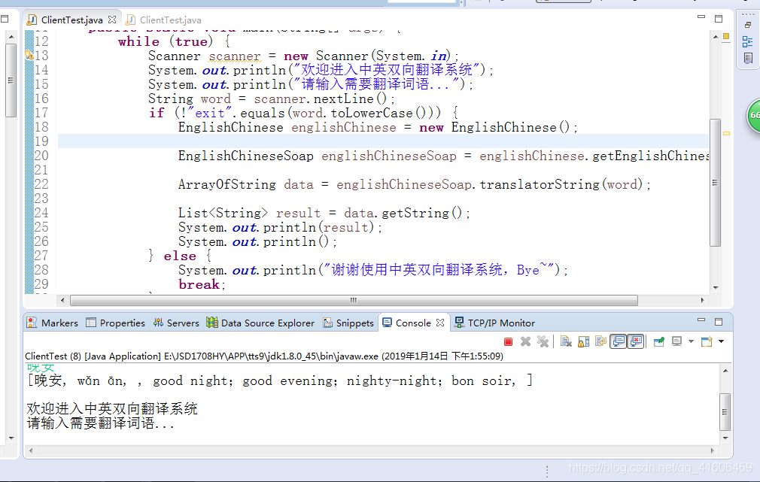
Task: Open the Properties tab
Action: tap(115, 323)
